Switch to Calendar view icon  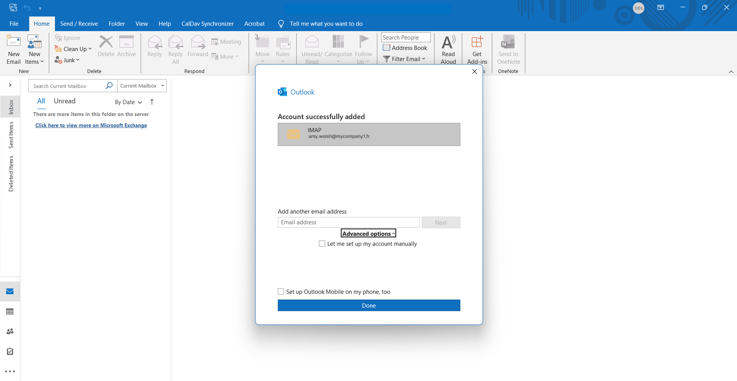[x=10, y=311]
